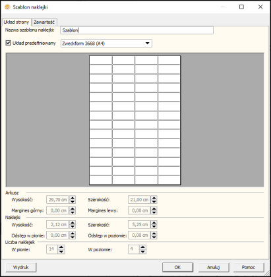Open help with Pomoc button
The height and width of the screenshot is (277, 271).
[x=249, y=267]
